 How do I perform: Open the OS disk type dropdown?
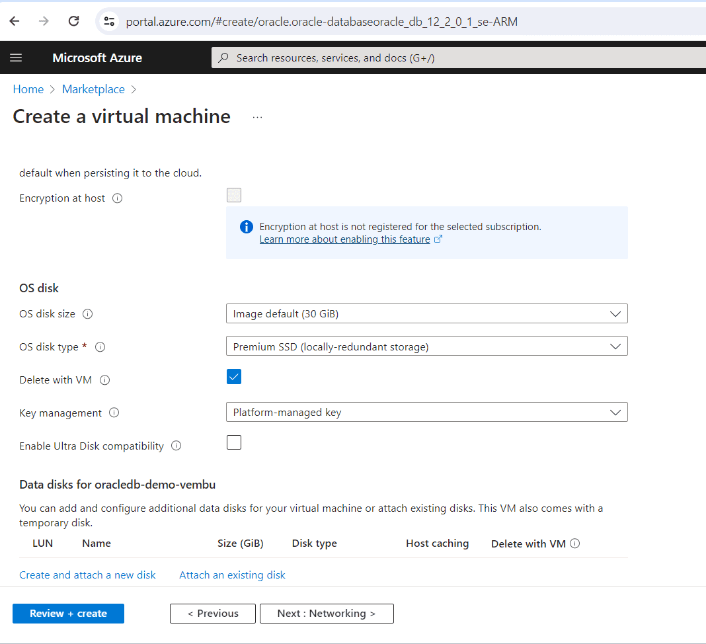(x=426, y=346)
